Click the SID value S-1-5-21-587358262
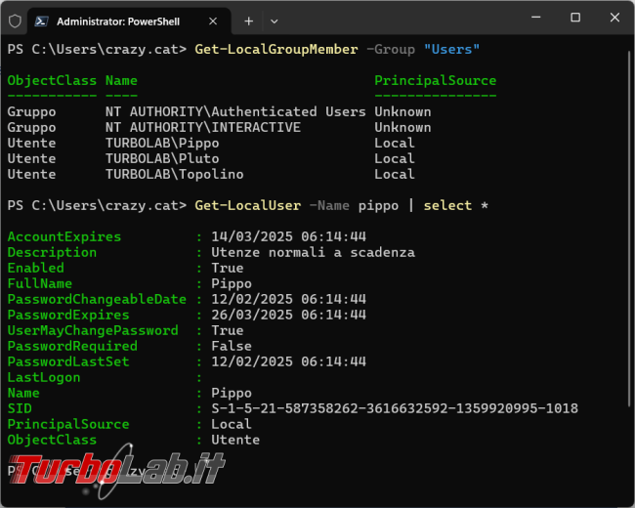The width and height of the screenshot is (635, 508). pos(395,408)
